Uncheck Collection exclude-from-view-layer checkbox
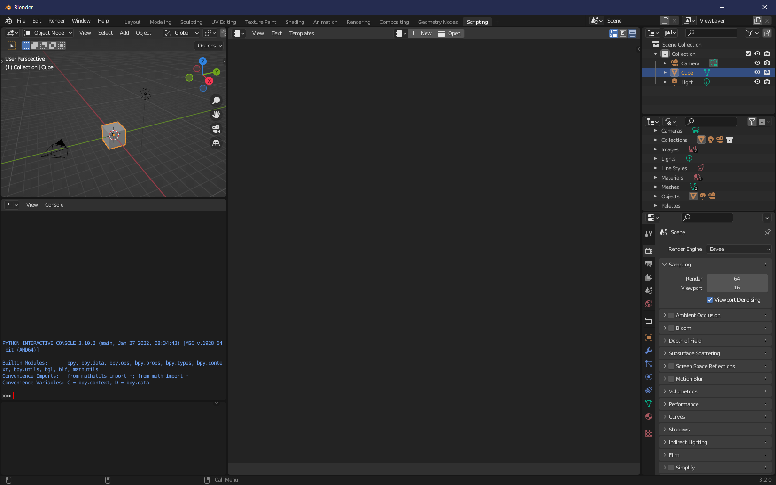 coord(748,54)
